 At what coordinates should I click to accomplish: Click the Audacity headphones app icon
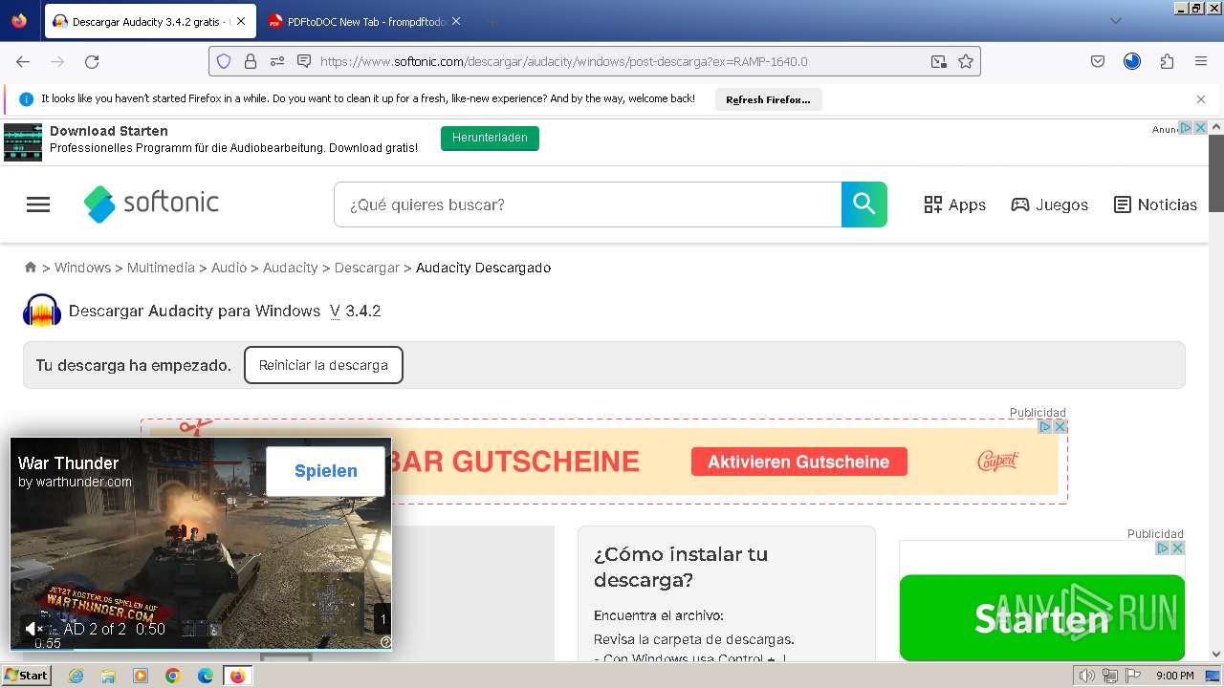pos(42,311)
